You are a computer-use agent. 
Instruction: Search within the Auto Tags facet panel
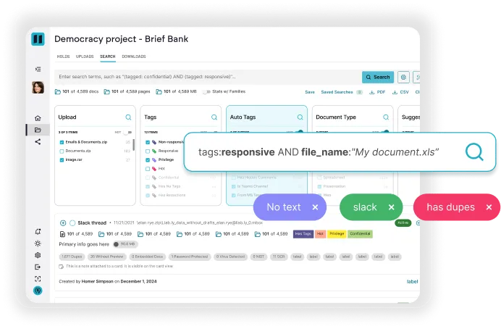point(300,117)
